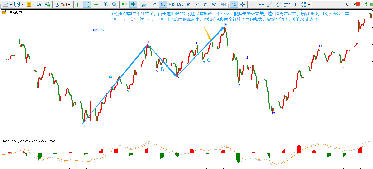Image resolution: width=373 pixels, height=169 pixels.
Task: Draw a vertical line on chart
Action: pos(253,4)
